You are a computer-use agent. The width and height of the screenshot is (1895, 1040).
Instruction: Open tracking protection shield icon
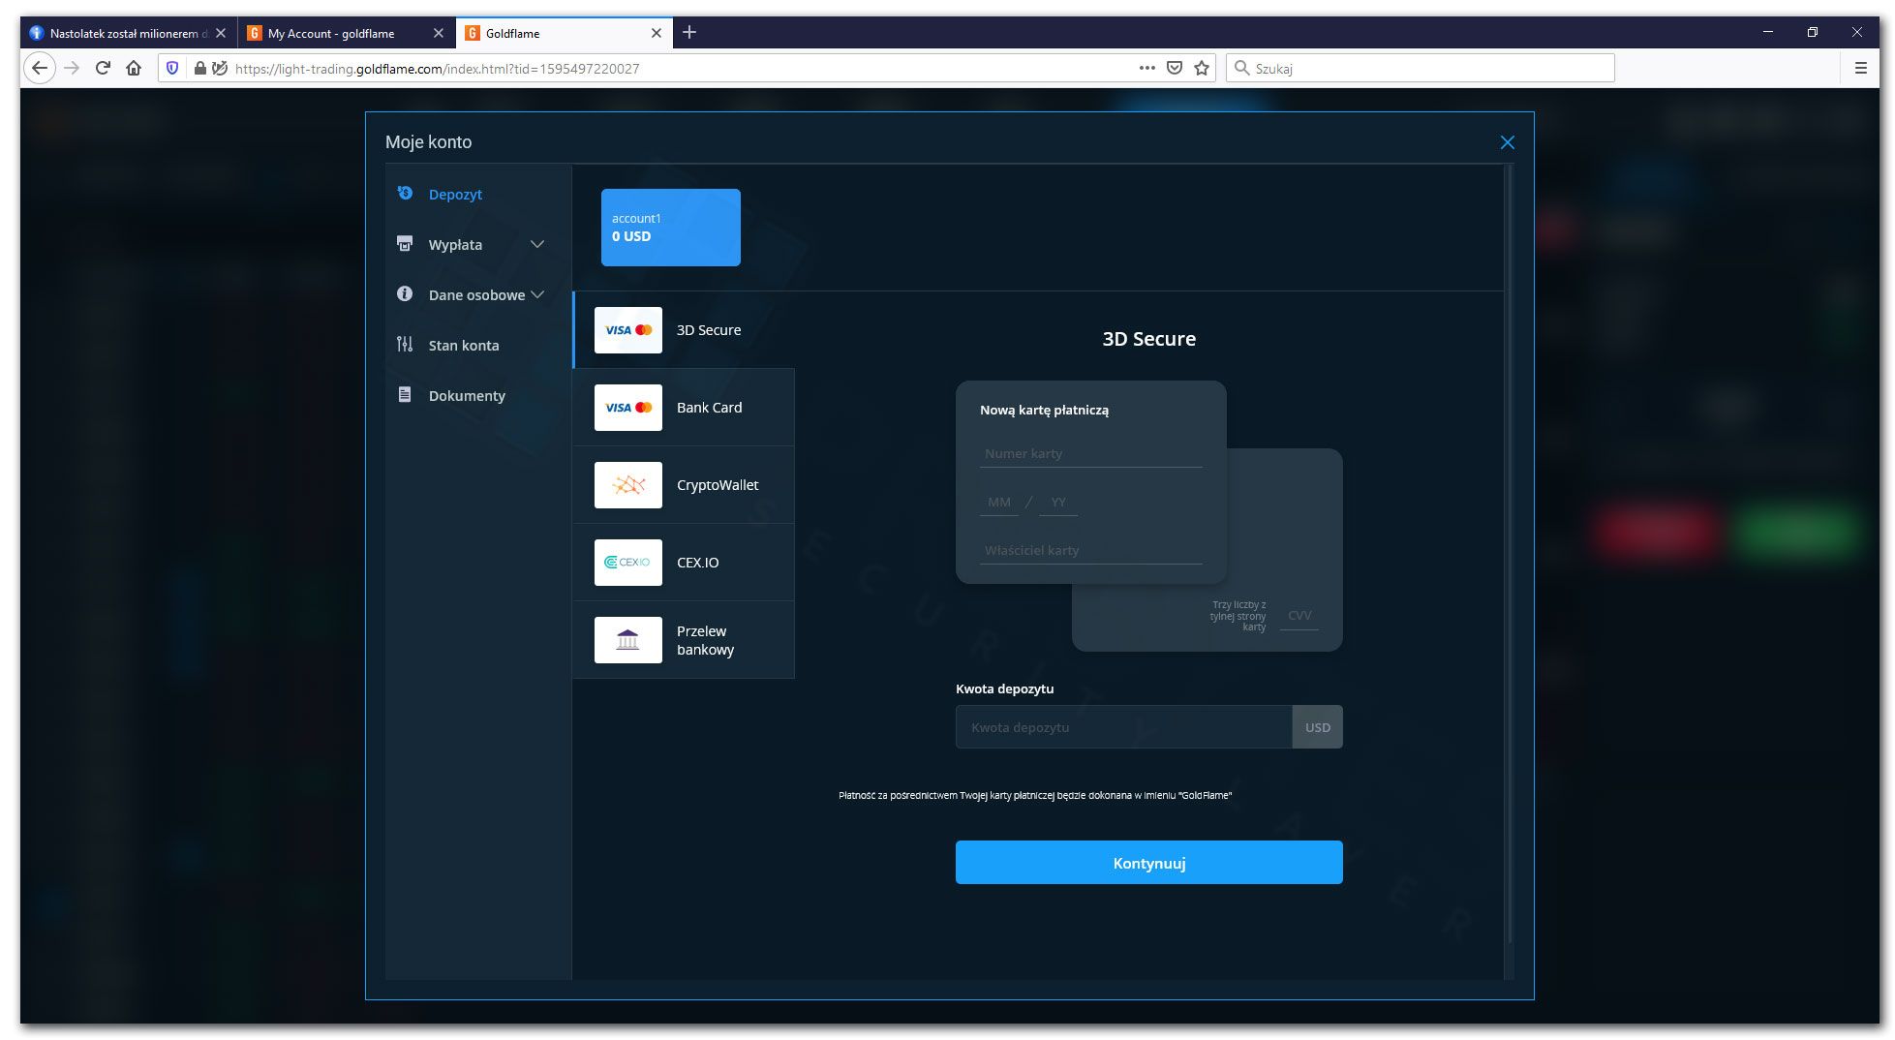point(173,68)
